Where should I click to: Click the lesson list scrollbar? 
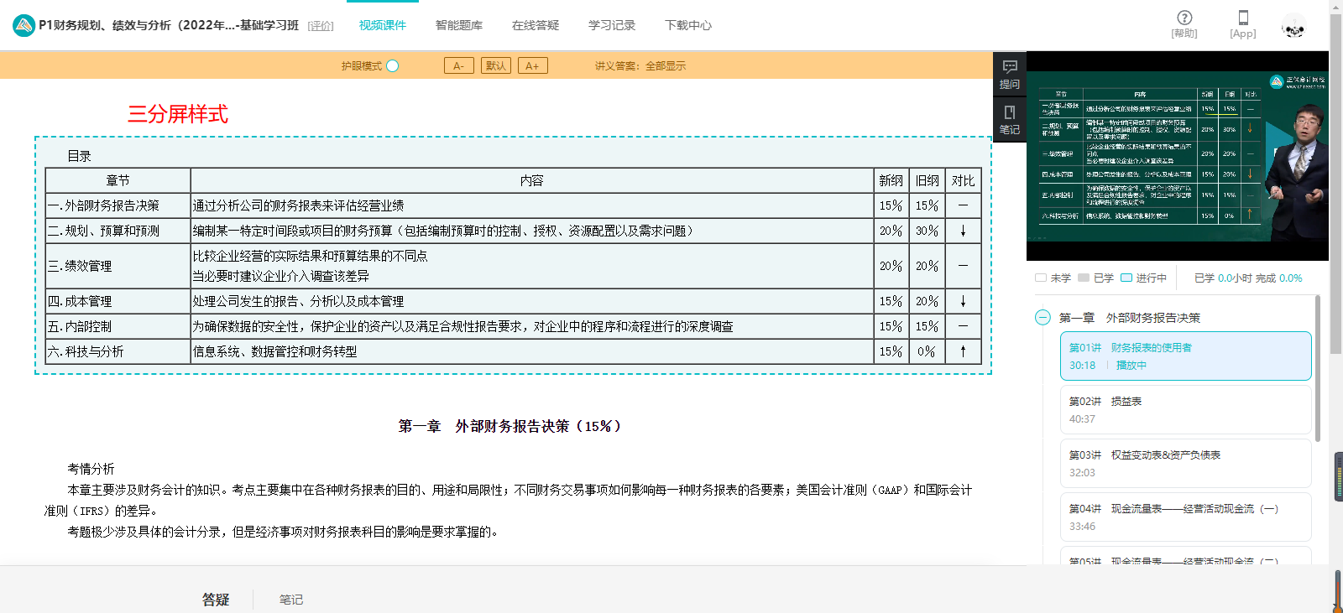[1317, 369]
